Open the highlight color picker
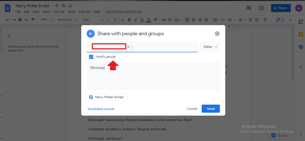Viewport: 305px width, 141px height. pyautogui.click(x=155, y=20)
